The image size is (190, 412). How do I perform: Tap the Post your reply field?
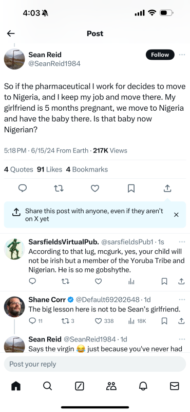[x=95, y=364]
